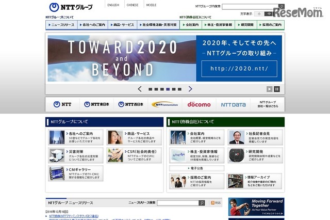
Task: Open the Moving Forward Together banner
Action: point(256,207)
